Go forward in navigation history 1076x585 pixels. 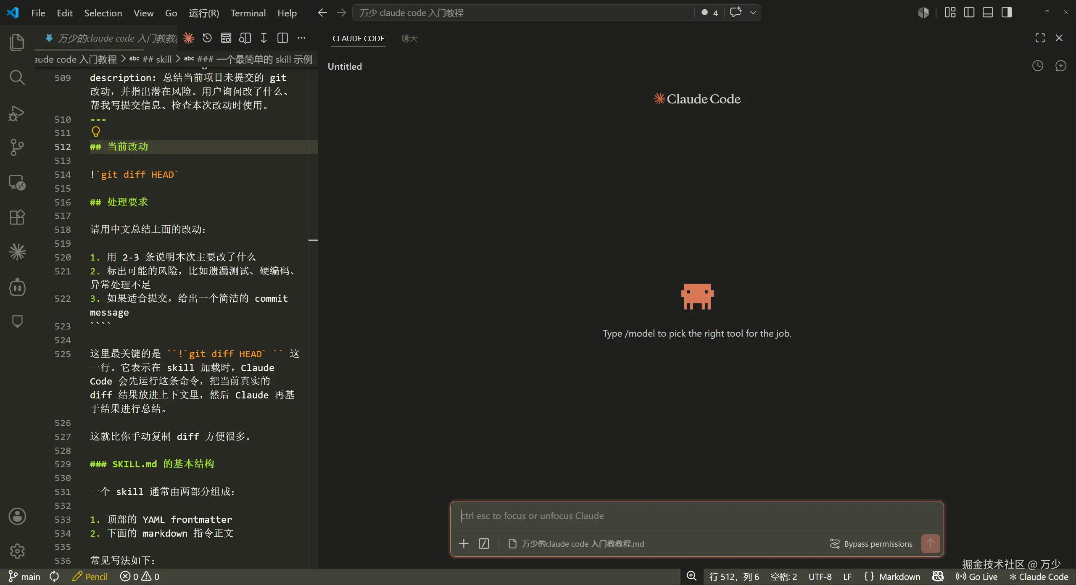(x=341, y=13)
